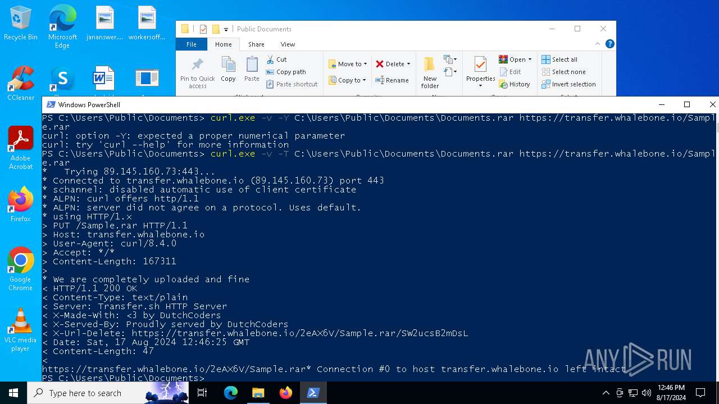Click Edit in the Open group
The height and width of the screenshot is (404, 719).
click(510, 72)
